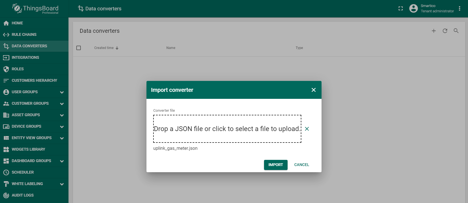Click Cancel in the import dialog

tap(301, 165)
